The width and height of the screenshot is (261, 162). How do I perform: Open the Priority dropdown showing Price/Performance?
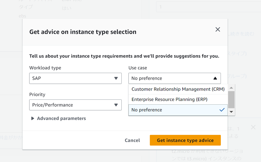pos(75,105)
